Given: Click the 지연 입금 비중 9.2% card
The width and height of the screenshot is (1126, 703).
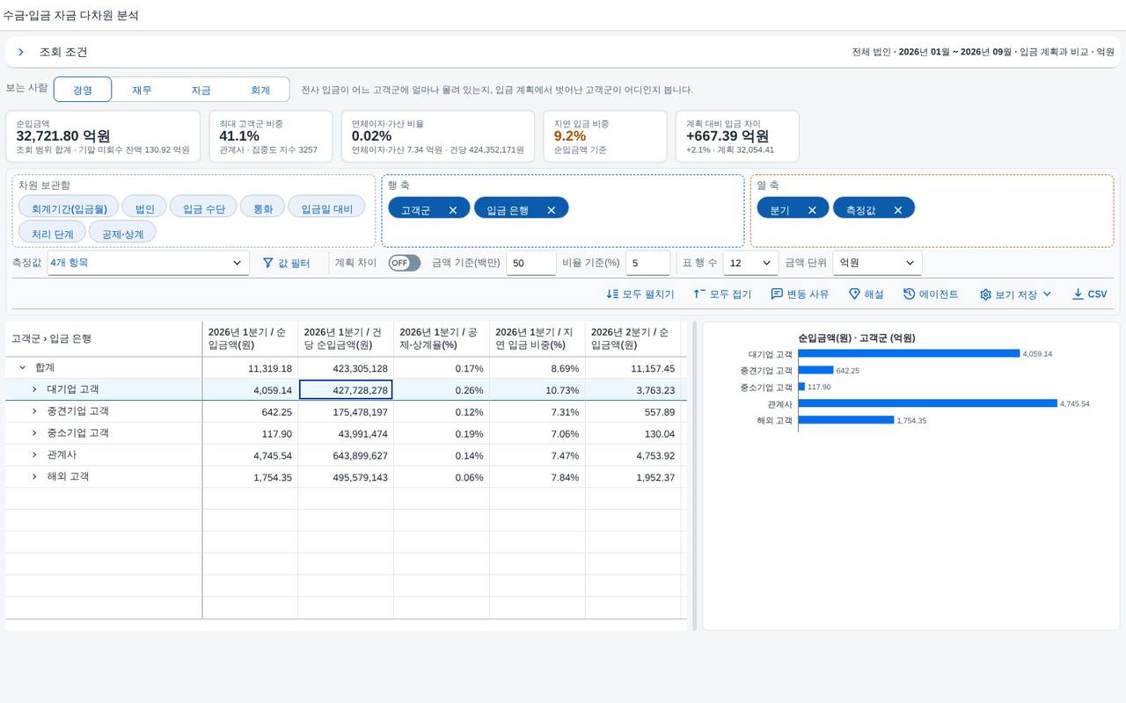Looking at the screenshot, I should [605, 136].
